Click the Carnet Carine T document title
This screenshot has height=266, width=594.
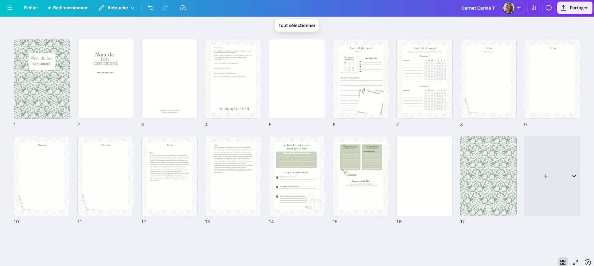coord(478,8)
